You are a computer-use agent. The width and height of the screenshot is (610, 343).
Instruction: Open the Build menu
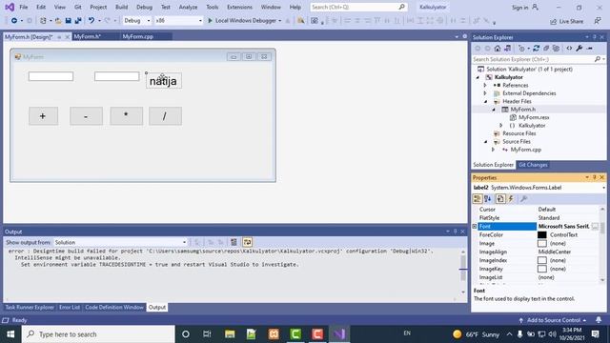(121, 7)
